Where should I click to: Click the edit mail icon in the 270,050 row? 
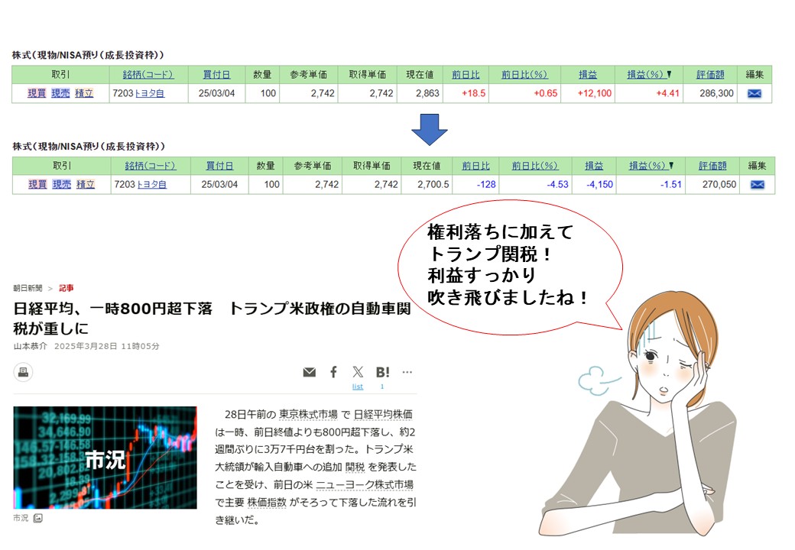(x=757, y=185)
